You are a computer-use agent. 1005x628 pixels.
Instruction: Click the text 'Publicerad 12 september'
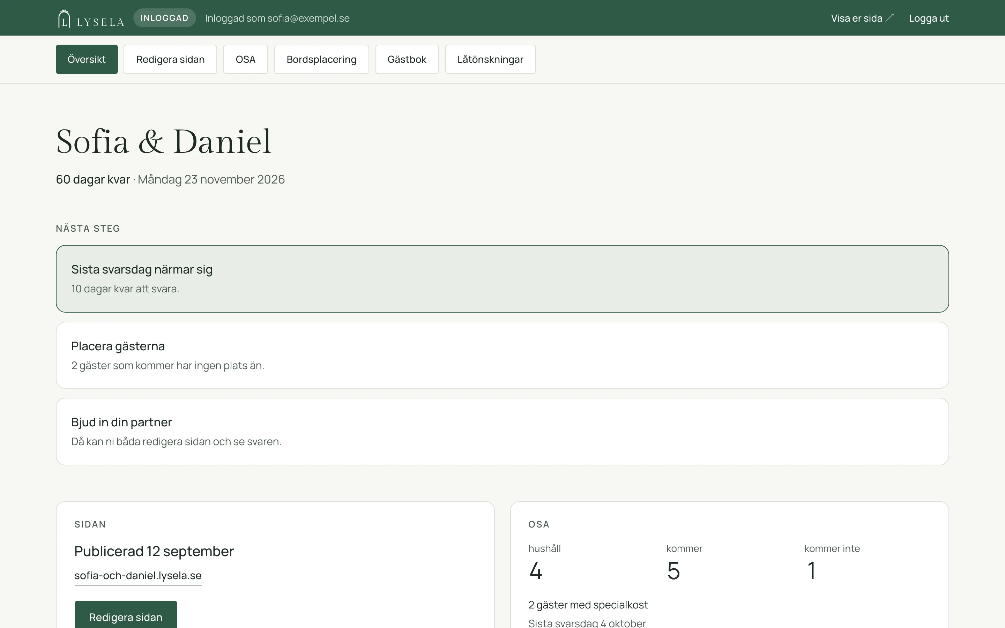tap(154, 551)
